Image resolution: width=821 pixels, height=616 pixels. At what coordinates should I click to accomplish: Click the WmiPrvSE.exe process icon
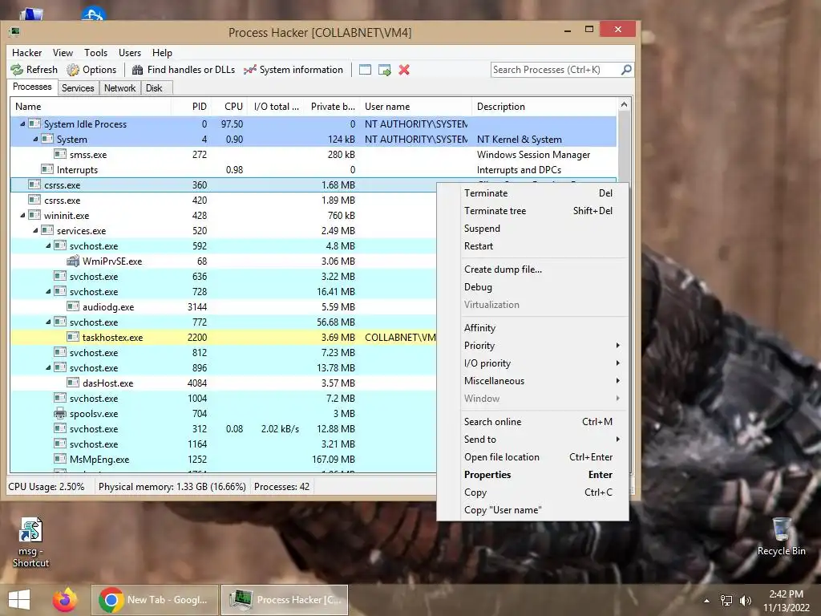tap(73, 261)
